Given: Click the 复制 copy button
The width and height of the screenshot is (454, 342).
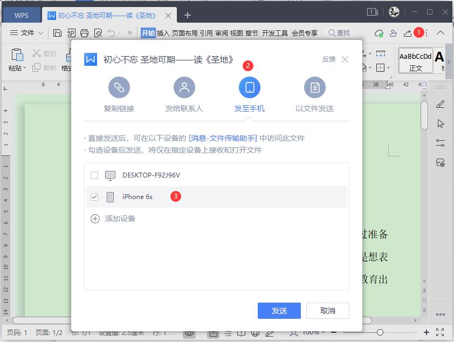Looking at the screenshot, I should [x=44, y=68].
